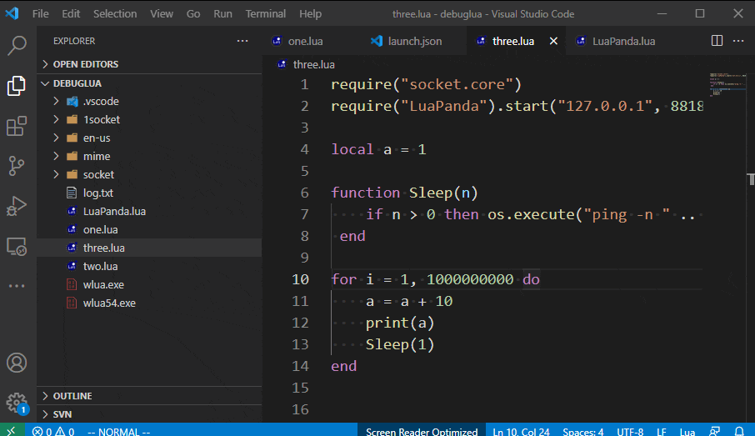Screen dimensions: 755x436
Task: Switch to the one.lua tab
Action: point(312,41)
